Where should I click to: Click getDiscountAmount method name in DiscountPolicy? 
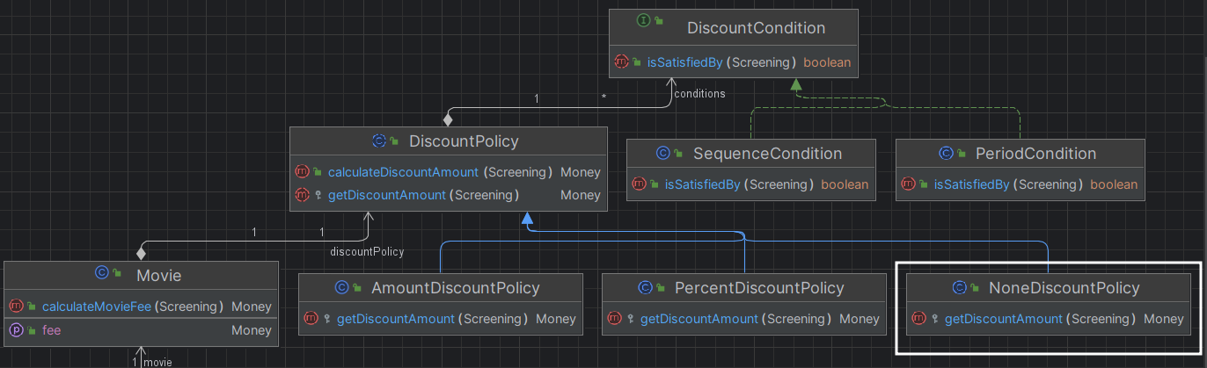click(386, 195)
